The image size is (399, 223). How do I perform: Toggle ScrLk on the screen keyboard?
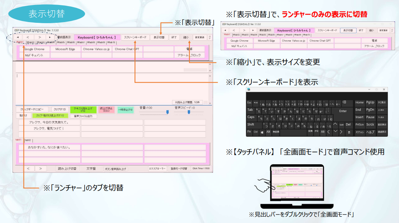point(370,125)
